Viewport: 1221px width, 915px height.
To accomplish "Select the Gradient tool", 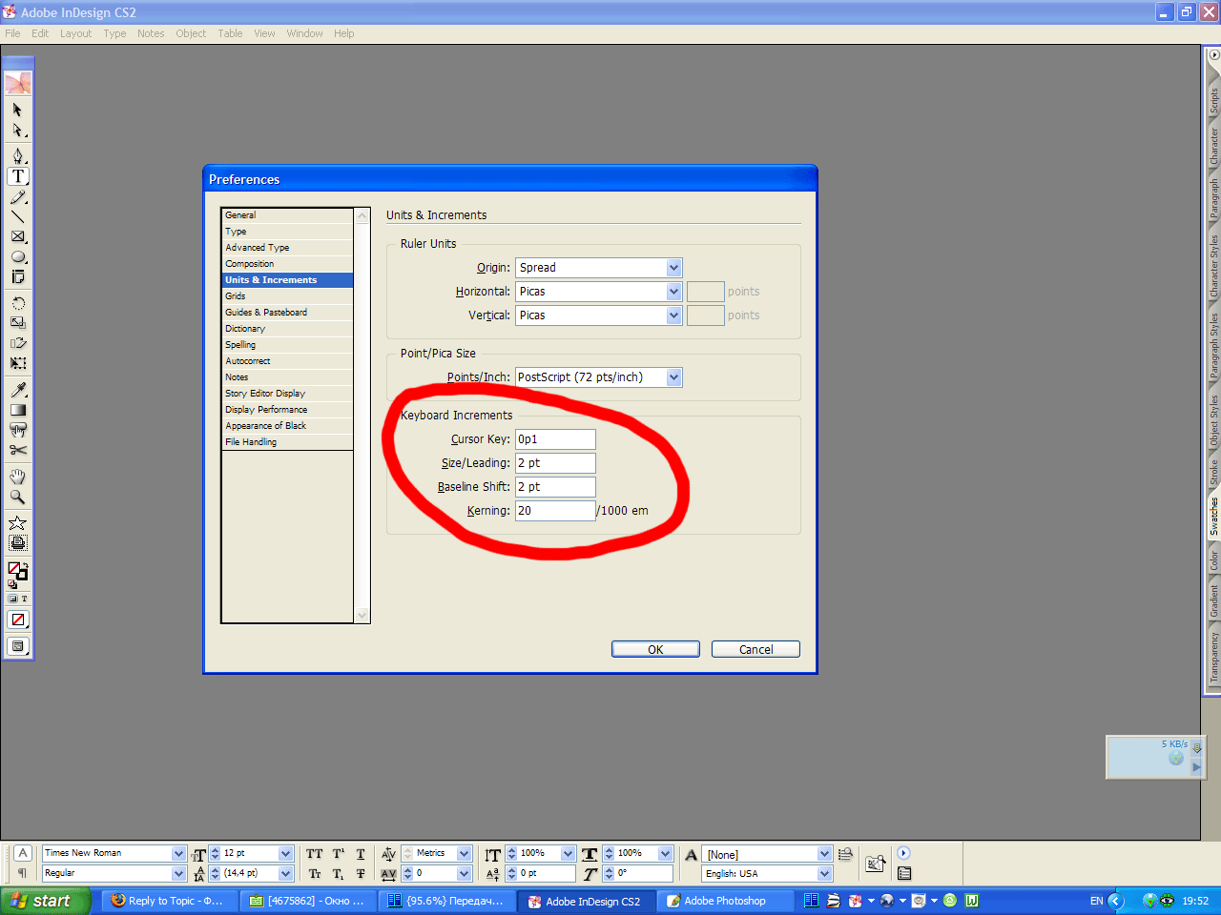I will (18, 410).
